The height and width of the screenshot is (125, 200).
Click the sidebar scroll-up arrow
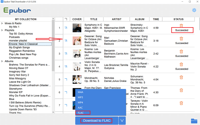click(53, 19)
